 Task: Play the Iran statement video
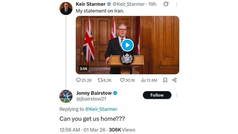[x=127, y=45]
